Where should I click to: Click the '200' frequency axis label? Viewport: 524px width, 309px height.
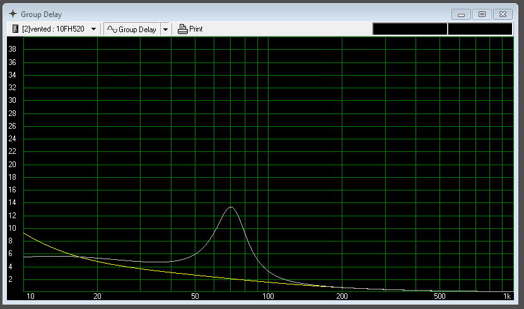pyautogui.click(x=342, y=296)
